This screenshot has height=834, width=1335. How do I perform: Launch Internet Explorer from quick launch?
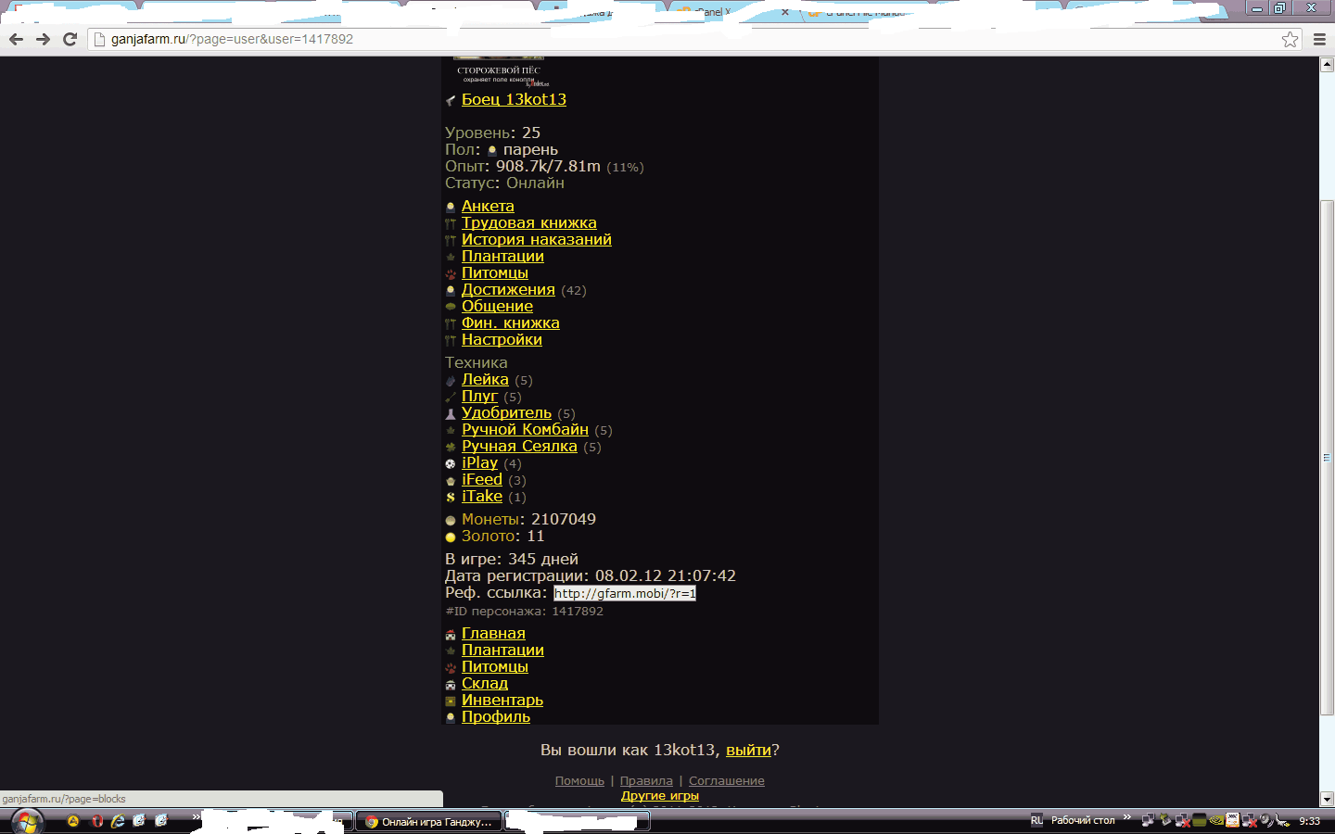click(118, 821)
